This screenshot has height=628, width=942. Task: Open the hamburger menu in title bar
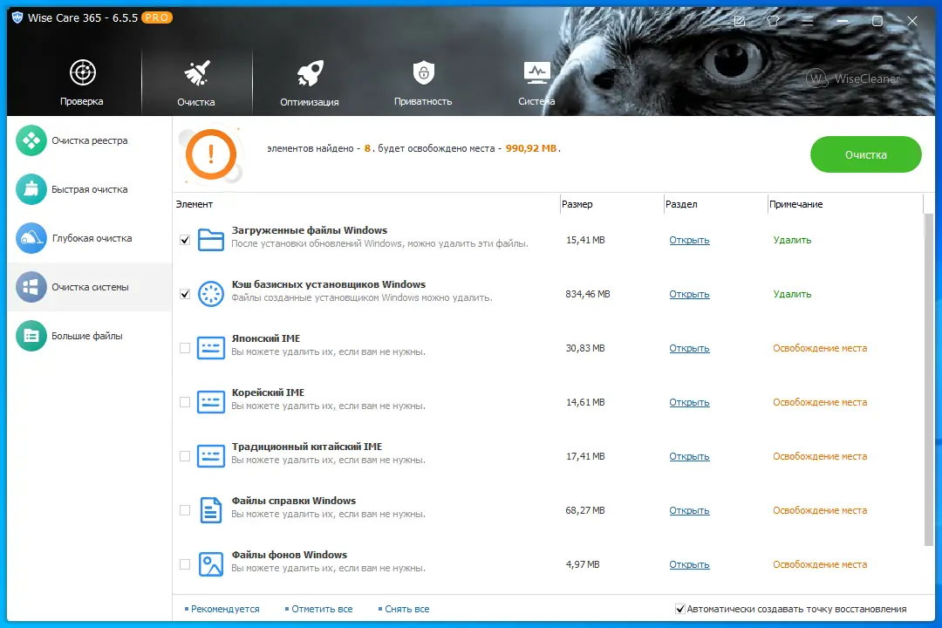point(808,21)
